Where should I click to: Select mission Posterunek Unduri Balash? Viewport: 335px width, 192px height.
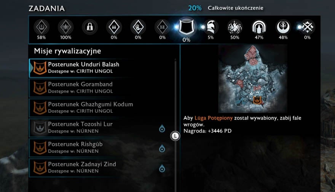pyautogui.click(x=102, y=68)
